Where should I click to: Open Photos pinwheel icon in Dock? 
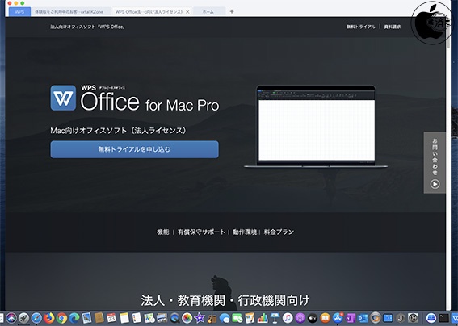(187, 318)
